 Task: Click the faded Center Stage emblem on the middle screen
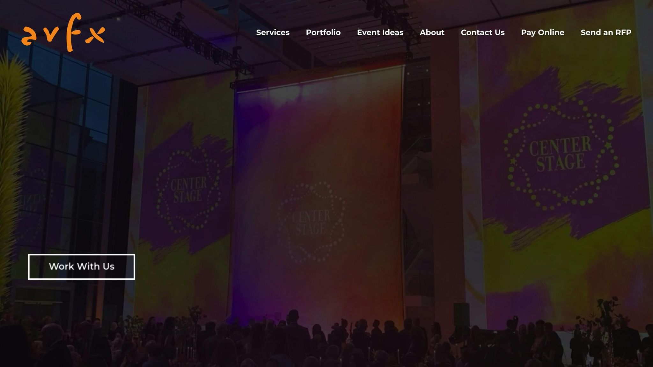click(311, 222)
